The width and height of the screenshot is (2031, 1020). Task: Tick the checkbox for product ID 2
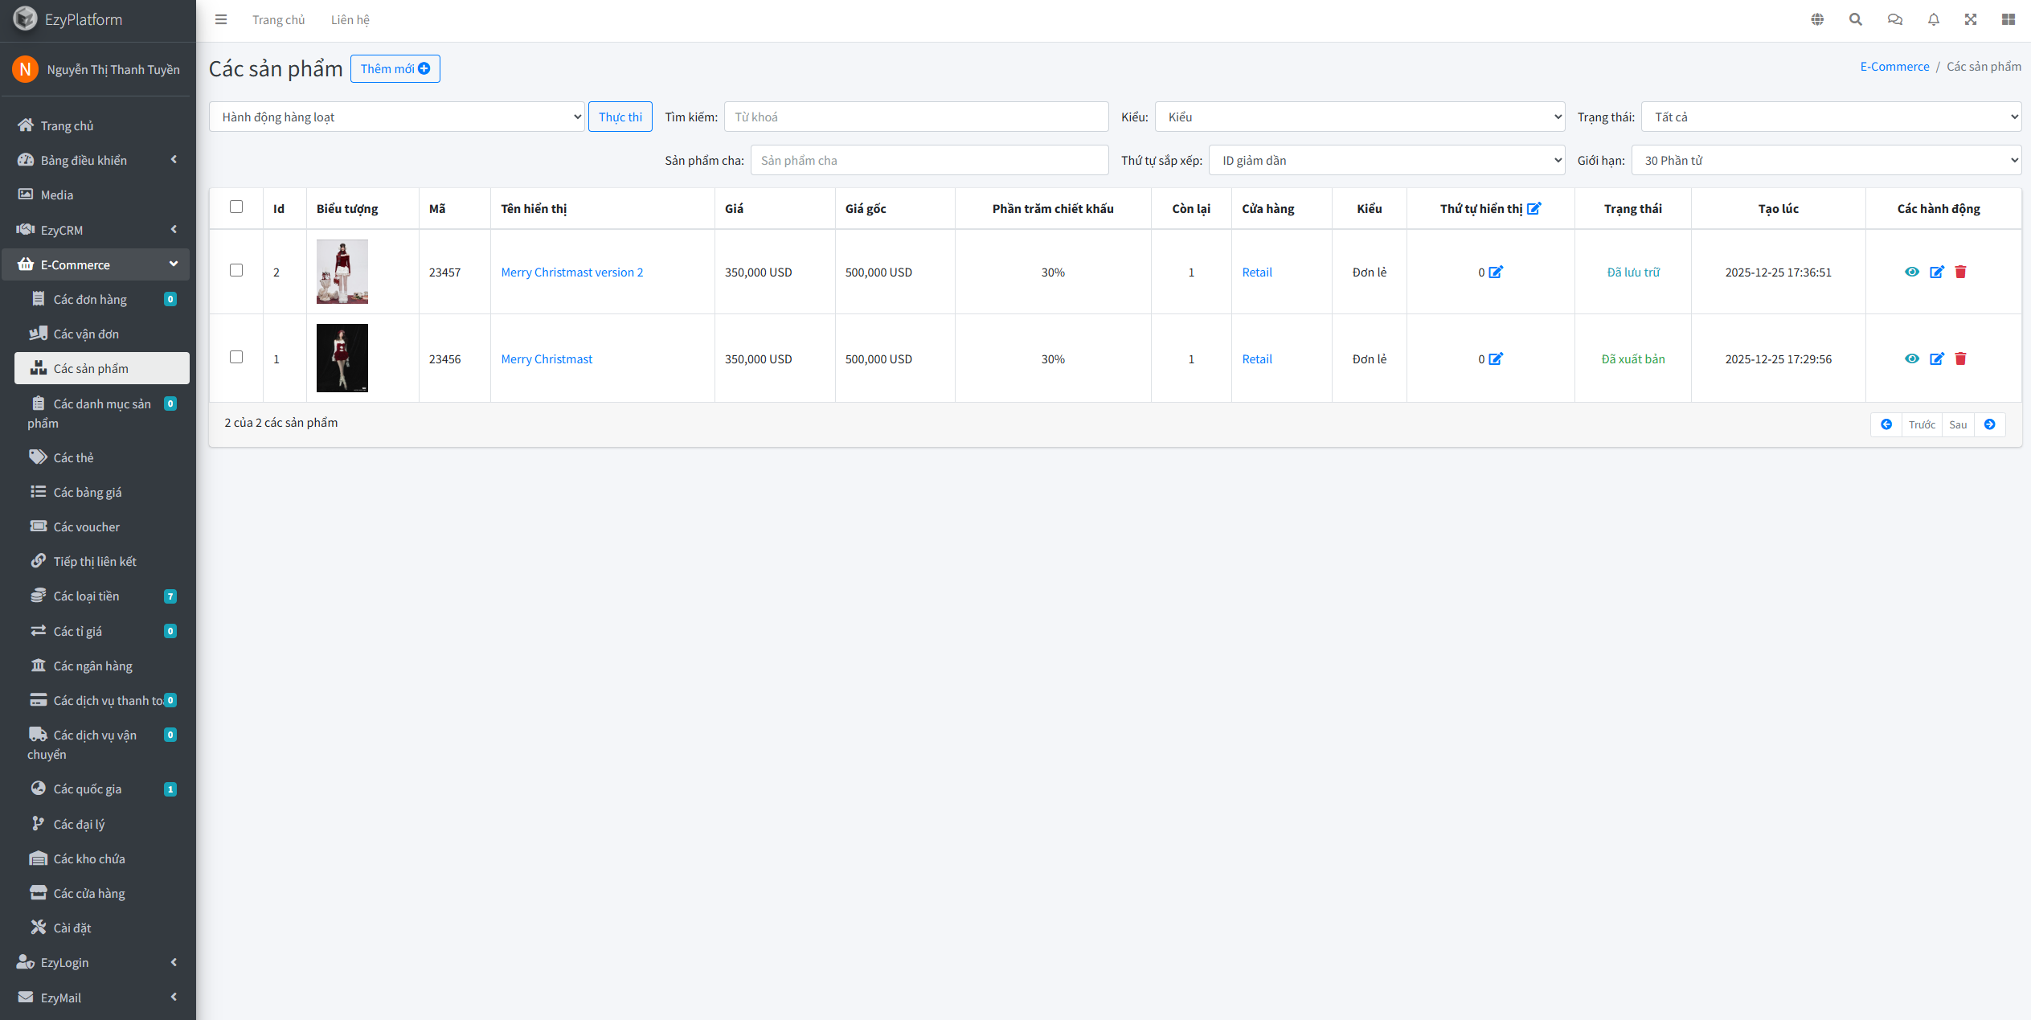point(236,270)
